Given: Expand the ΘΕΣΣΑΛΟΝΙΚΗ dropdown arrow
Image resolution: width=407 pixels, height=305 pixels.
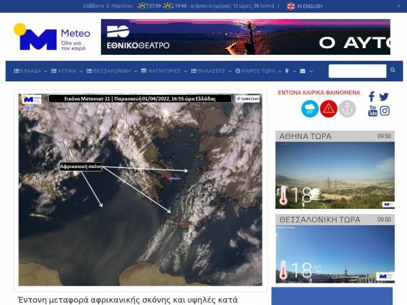Looking at the screenshot, I should point(135,72).
